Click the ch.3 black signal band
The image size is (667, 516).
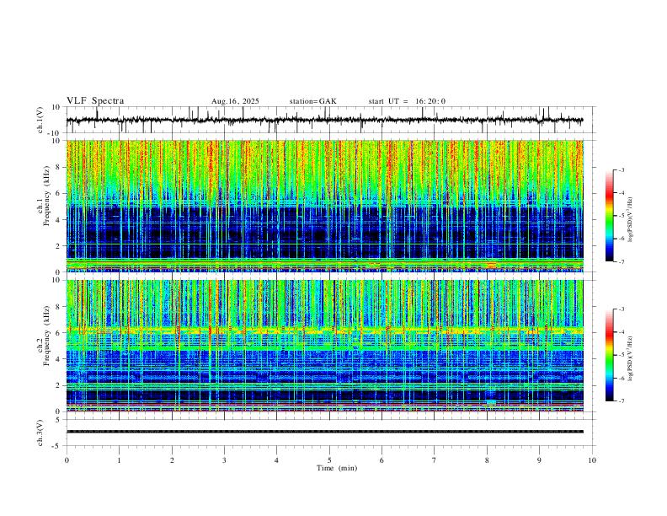[324, 432]
